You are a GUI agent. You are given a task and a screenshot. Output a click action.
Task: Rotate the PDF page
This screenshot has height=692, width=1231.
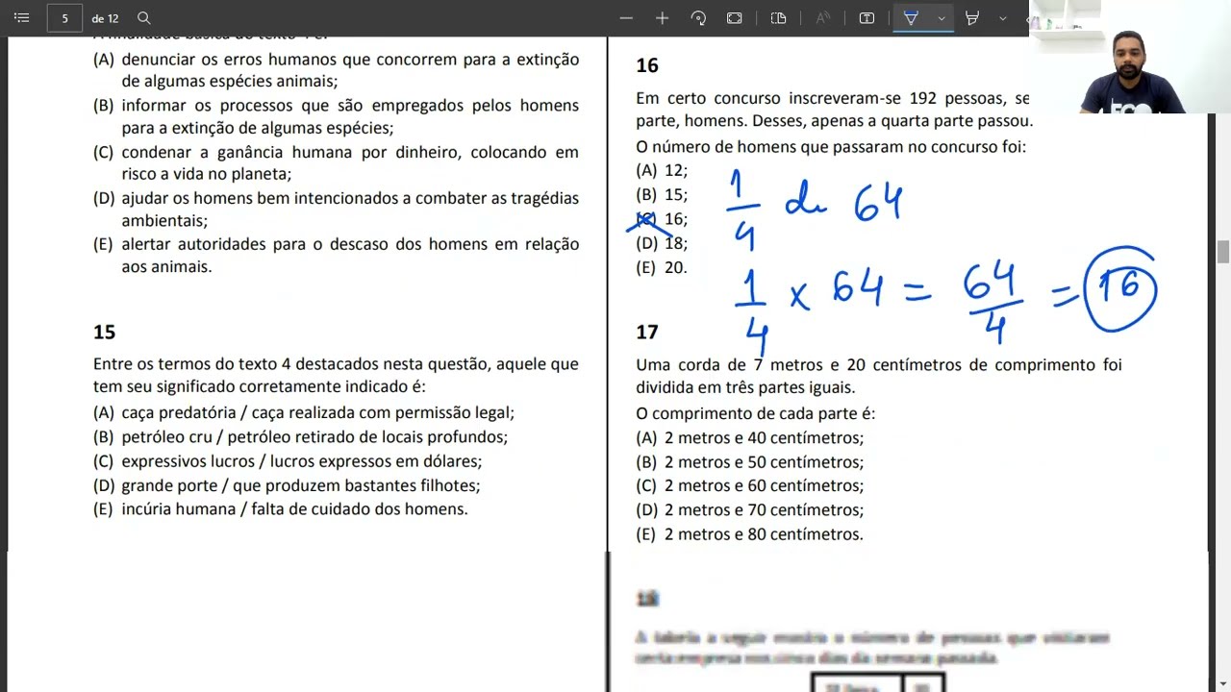tap(699, 18)
